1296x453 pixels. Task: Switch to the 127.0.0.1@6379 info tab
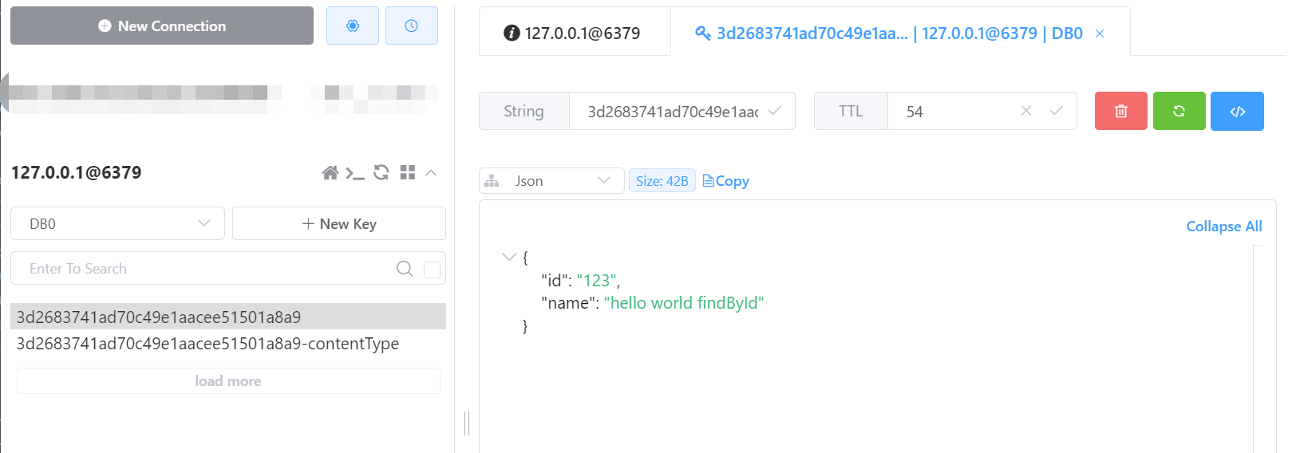[x=573, y=33]
